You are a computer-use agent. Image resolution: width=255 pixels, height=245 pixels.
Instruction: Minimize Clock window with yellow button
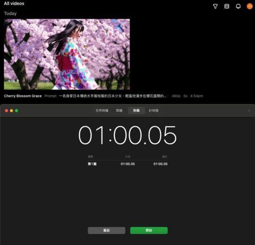tap(11, 111)
